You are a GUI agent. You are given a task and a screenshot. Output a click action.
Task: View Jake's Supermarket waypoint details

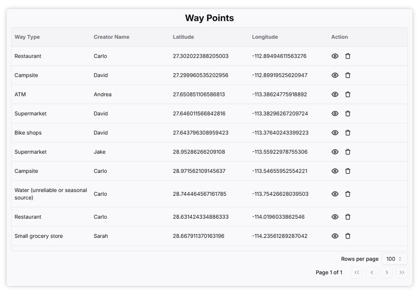[335, 151]
